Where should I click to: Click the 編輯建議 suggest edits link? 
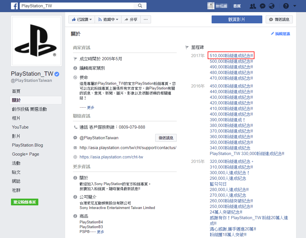coord(280,34)
